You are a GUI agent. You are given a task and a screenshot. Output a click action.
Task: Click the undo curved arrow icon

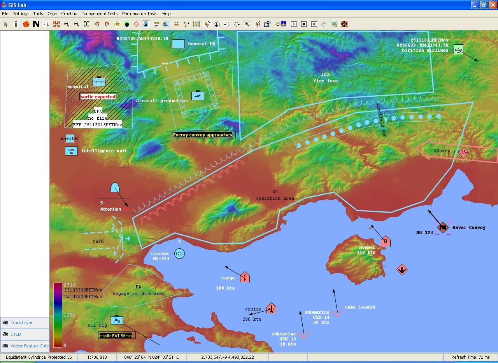point(97,24)
